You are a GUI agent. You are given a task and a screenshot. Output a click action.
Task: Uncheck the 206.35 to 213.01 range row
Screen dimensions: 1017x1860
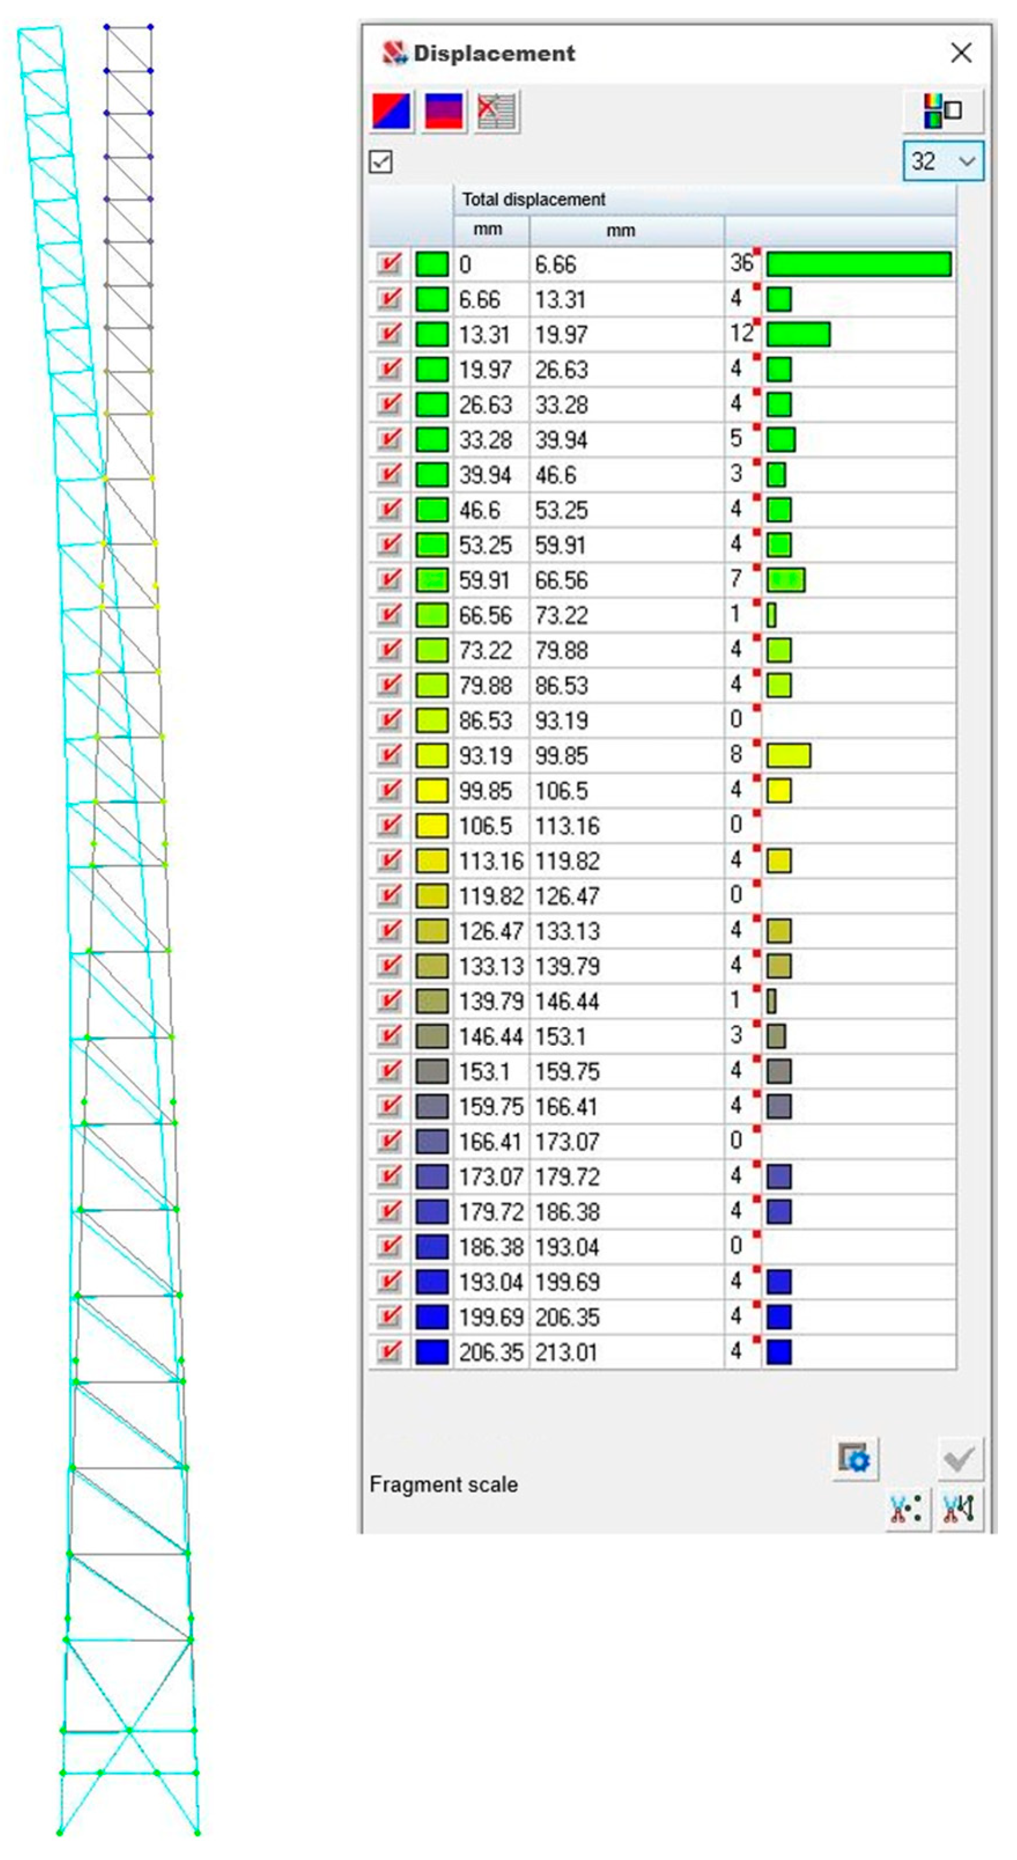click(x=389, y=1352)
